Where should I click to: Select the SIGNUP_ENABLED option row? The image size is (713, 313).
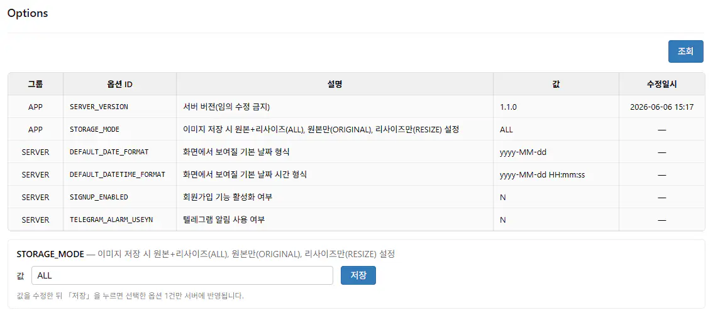(356, 198)
